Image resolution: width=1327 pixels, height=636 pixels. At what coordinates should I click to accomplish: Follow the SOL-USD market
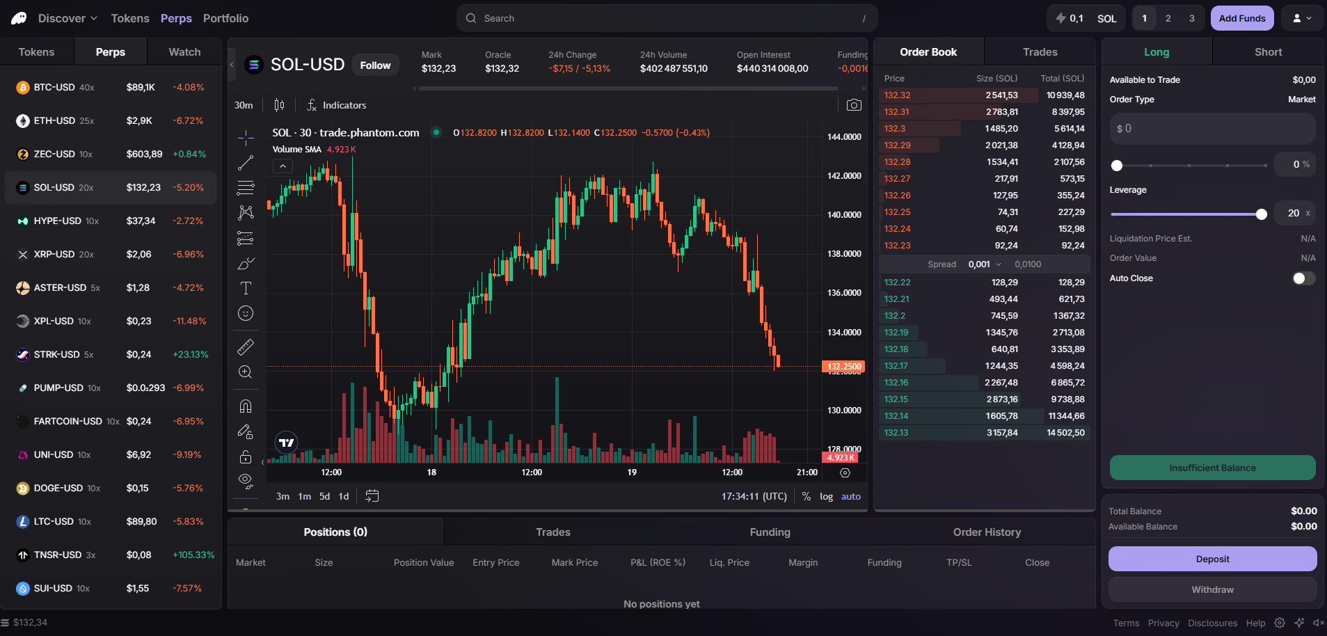click(375, 65)
